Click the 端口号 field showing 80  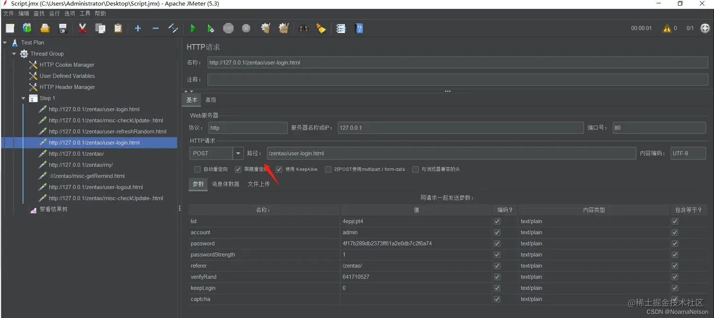[x=660, y=128]
